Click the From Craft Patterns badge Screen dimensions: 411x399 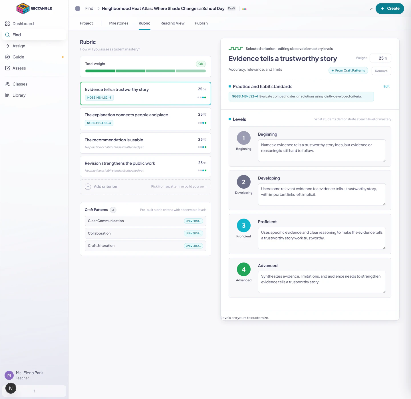coord(348,70)
